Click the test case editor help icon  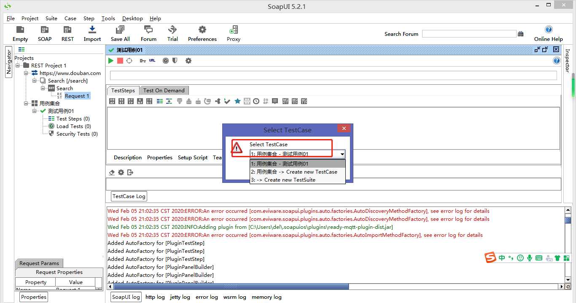pyautogui.click(x=557, y=61)
